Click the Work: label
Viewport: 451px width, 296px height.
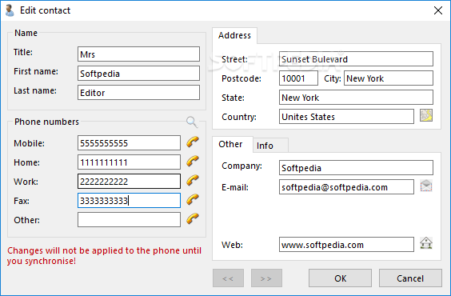tap(26, 182)
